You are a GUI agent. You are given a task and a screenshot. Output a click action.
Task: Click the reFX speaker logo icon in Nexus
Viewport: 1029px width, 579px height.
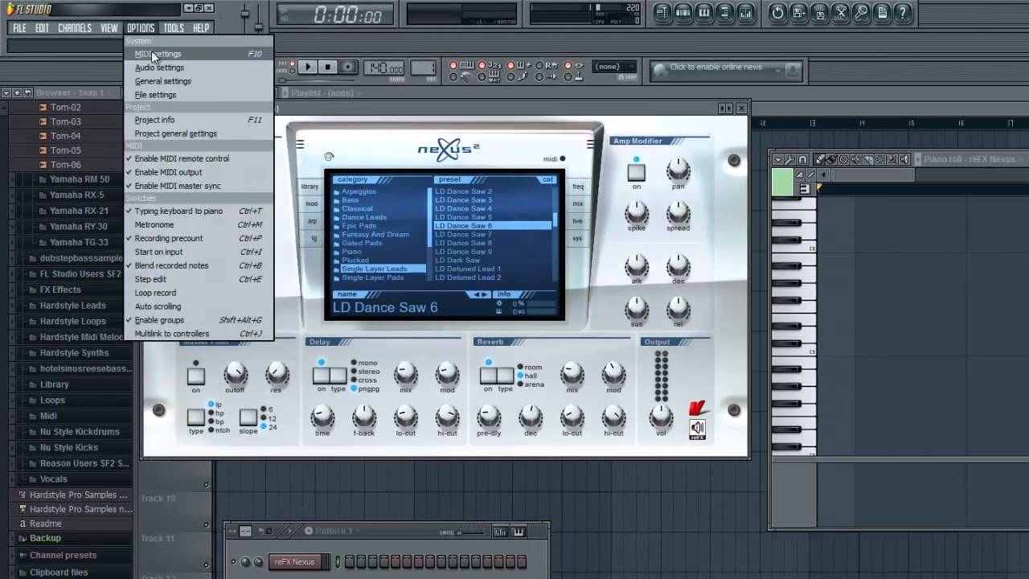[x=698, y=429]
